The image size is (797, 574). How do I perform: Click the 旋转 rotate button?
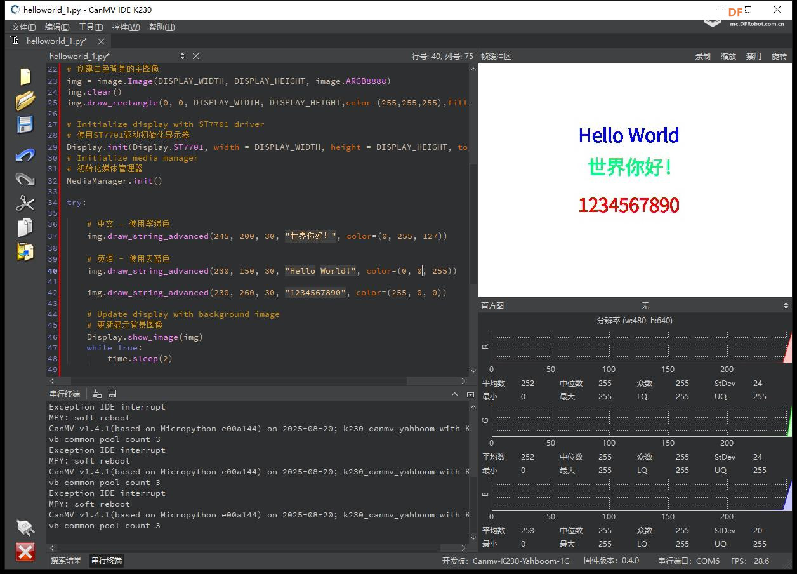779,57
